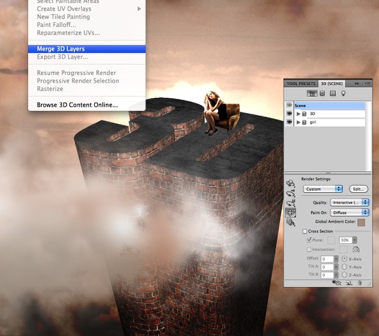Choose Reparameterize UVs menu item
Viewport: 379px width, 336px height.
point(87,33)
